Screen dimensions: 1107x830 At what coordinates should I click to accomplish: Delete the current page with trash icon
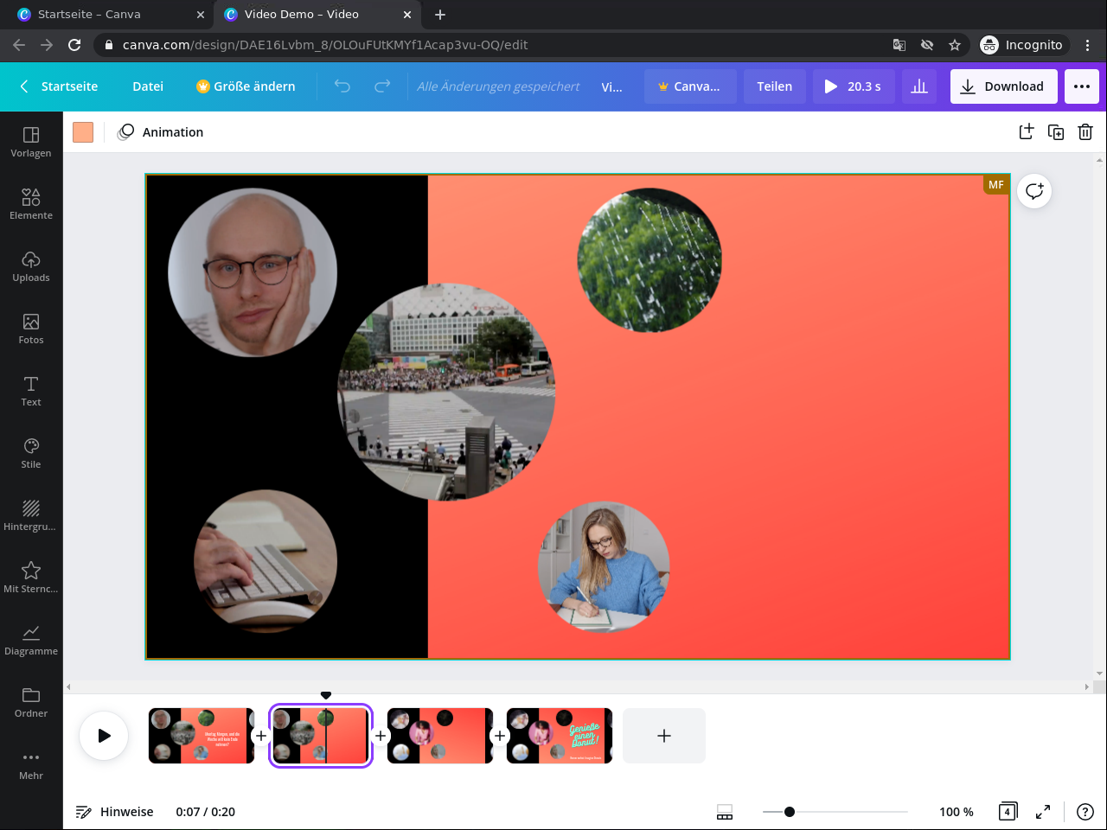(x=1085, y=131)
